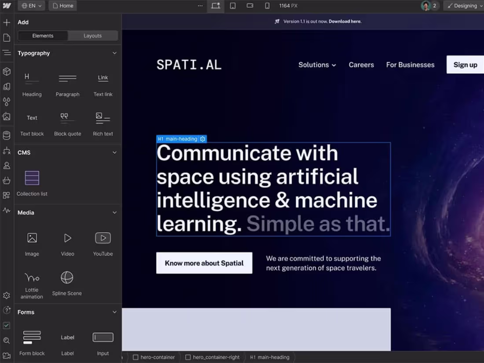This screenshot has width=484, height=363.
Task: Open the Navigator panel
Action: point(7,52)
